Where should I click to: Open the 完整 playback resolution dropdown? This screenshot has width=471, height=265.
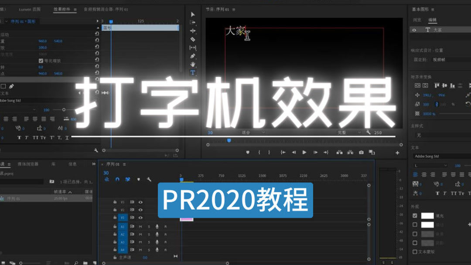pos(345,132)
